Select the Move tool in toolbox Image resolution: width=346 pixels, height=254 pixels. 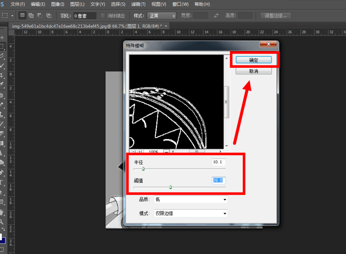pyautogui.click(x=2, y=37)
